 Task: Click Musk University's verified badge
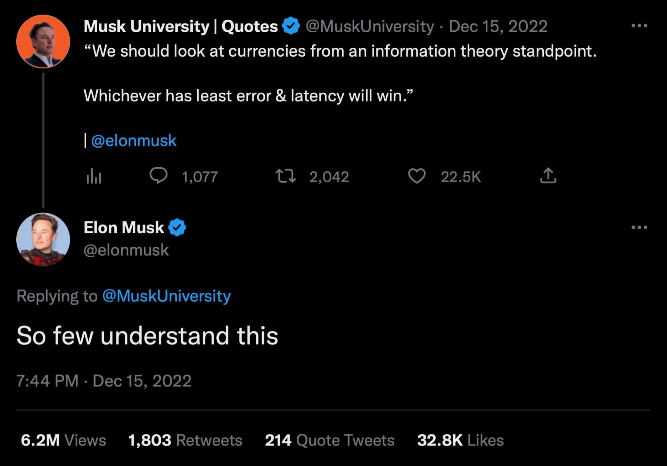291,26
